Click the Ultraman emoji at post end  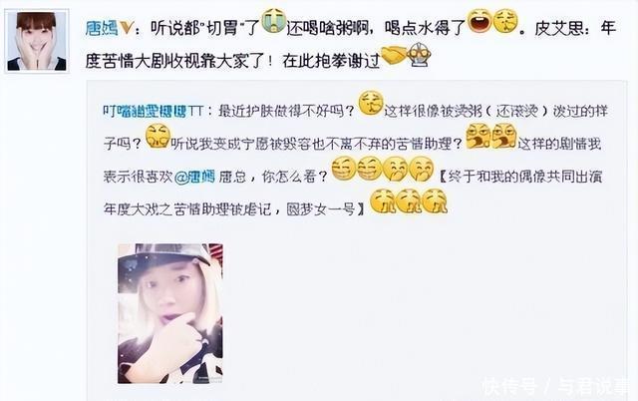[419, 56]
